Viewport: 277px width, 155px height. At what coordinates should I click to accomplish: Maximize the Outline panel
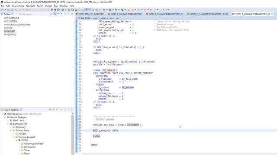[72, 13]
